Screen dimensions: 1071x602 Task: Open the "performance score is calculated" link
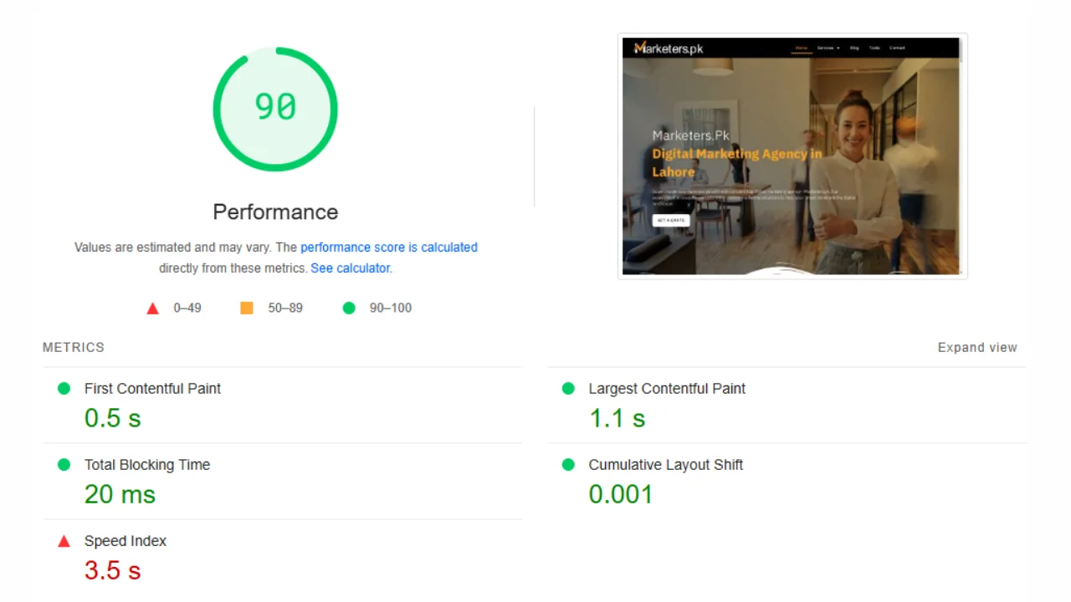point(389,247)
